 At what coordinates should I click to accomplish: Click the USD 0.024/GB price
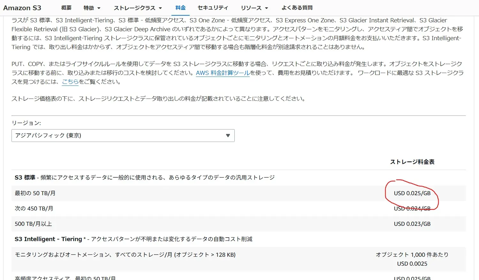tap(412, 209)
